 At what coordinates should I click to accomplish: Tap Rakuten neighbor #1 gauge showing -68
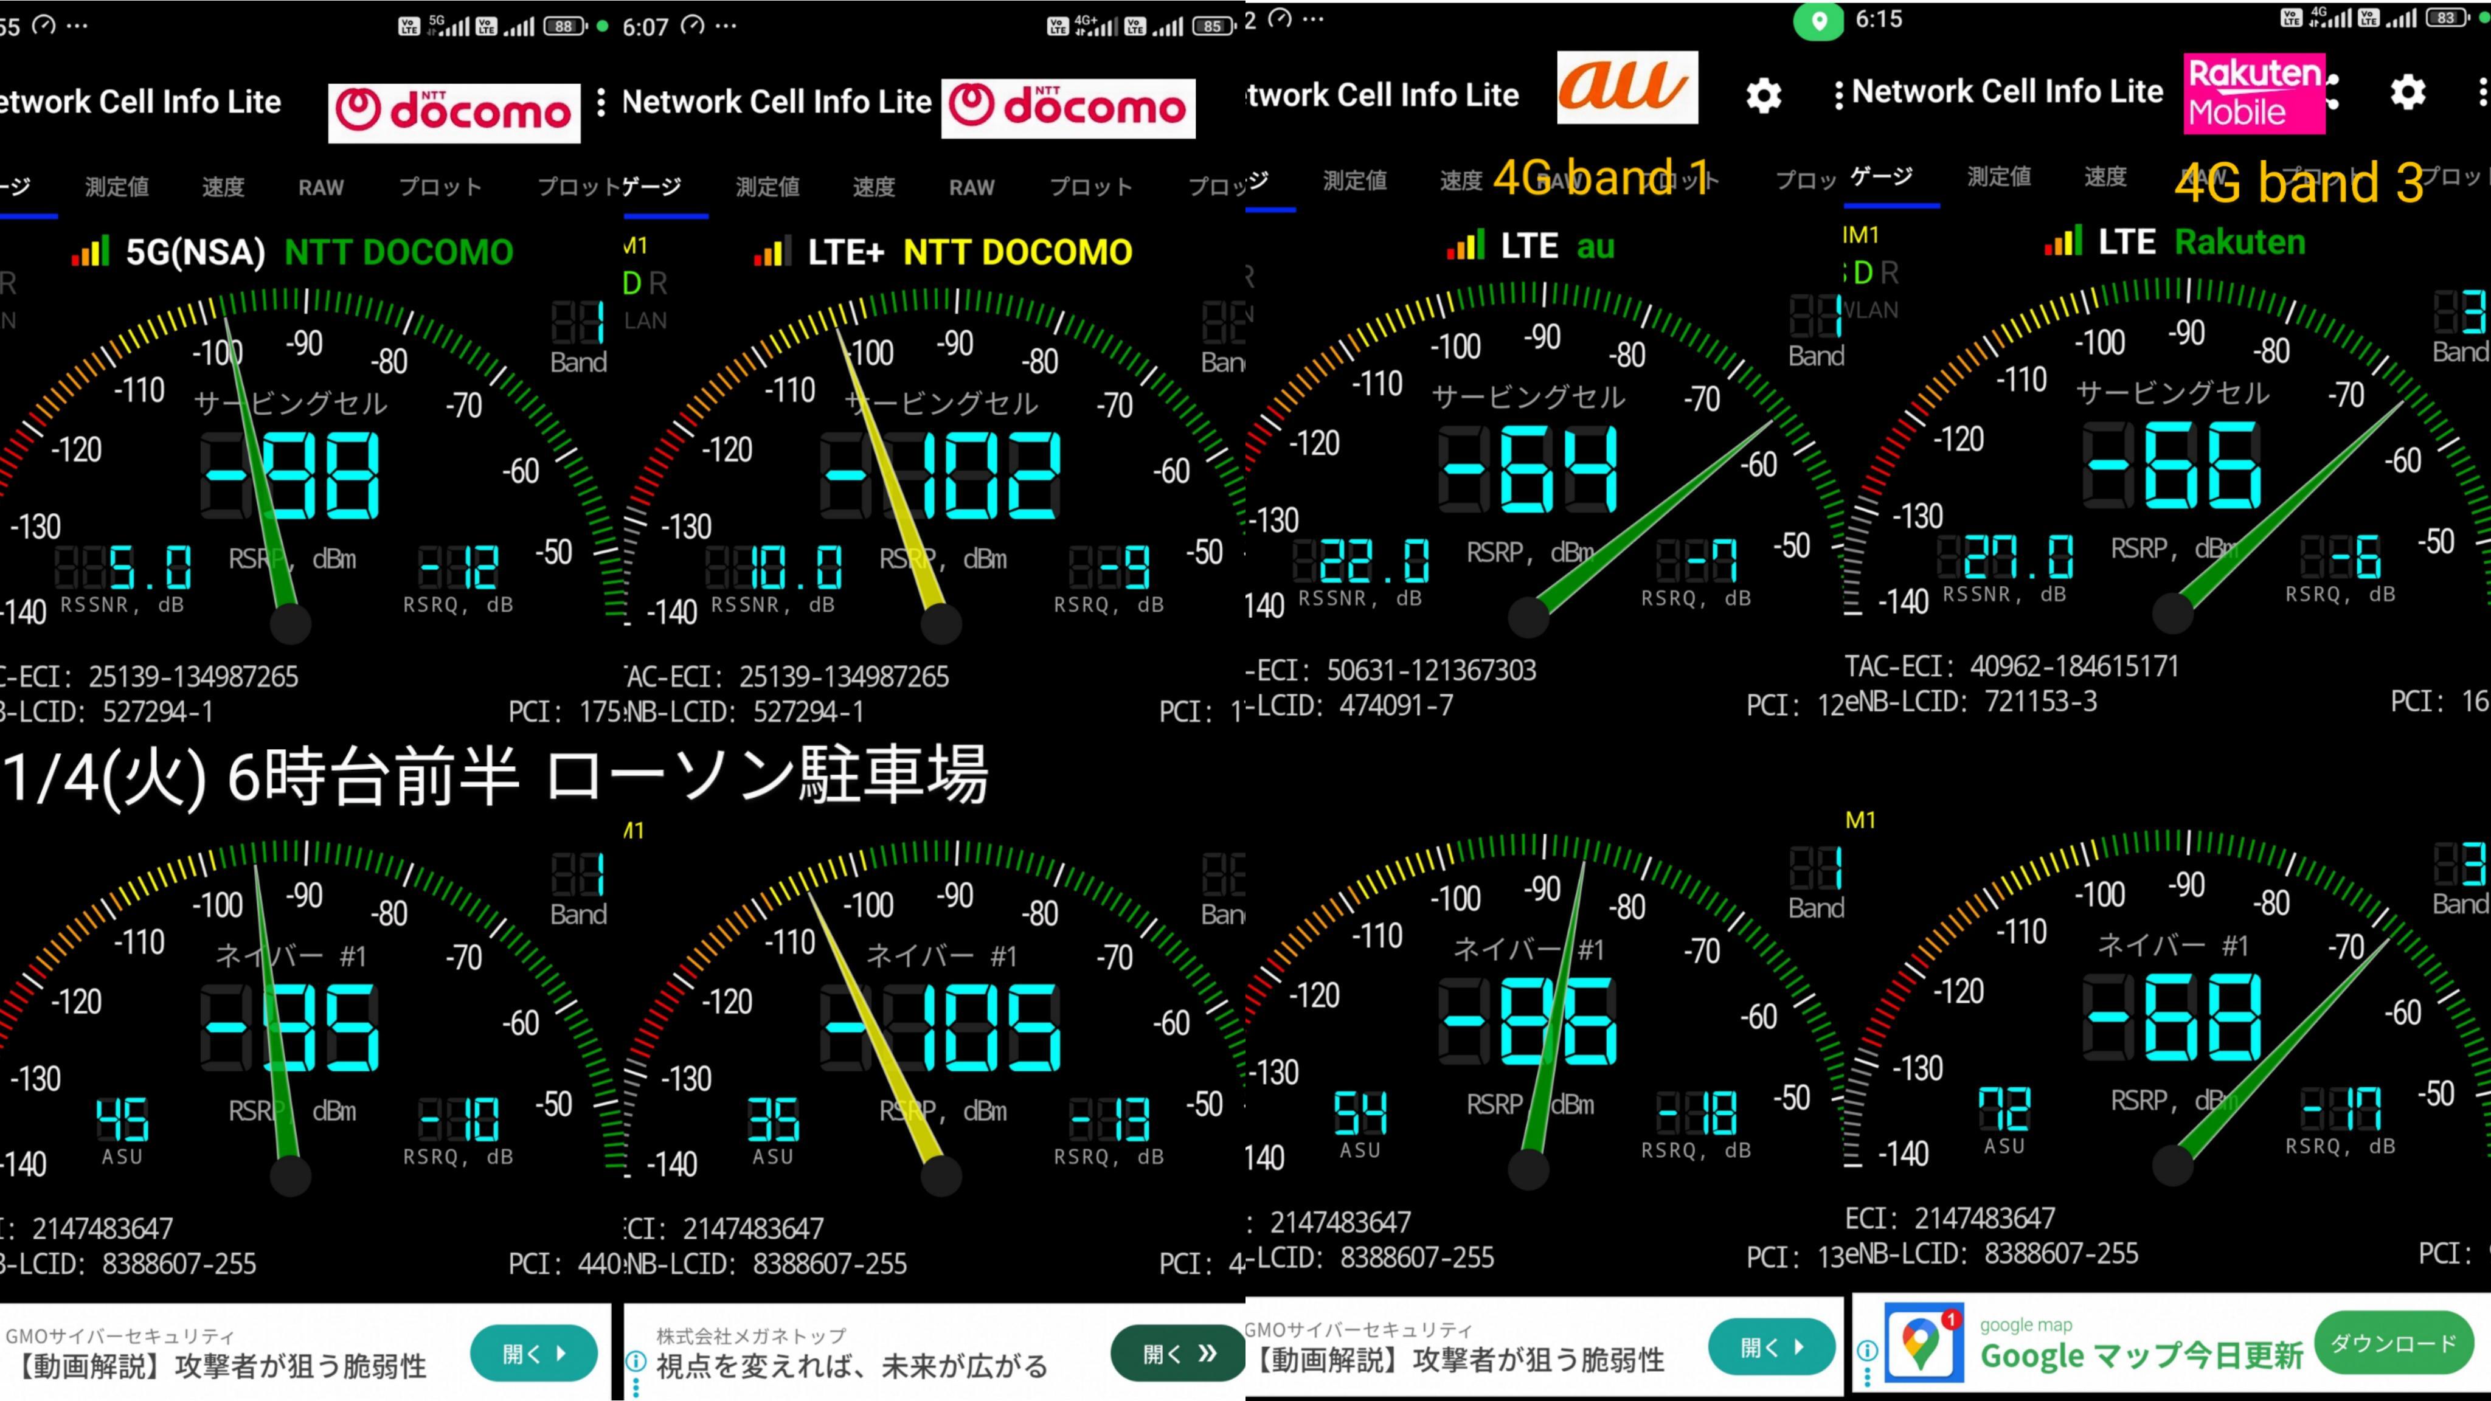(2172, 1017)
